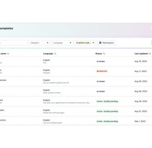Select the Active - Quality pending badge dated Aug 31, 2022

coord(107,111)
